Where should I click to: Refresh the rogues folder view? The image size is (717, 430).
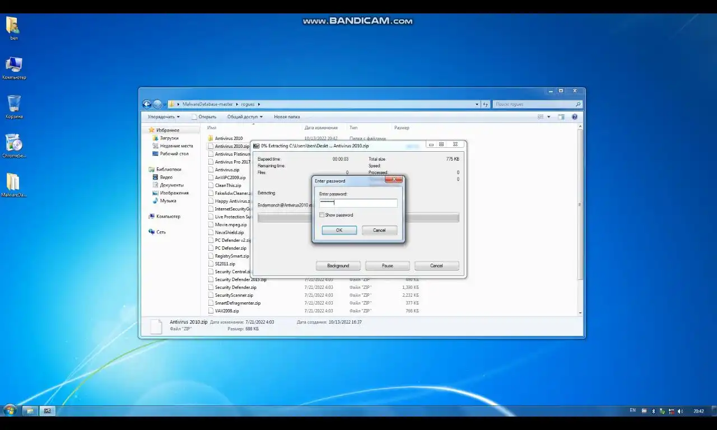tap(486, 104)
